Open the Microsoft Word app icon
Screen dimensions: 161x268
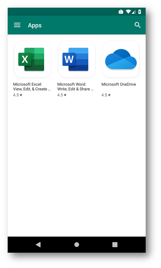(x=76, y=59)
